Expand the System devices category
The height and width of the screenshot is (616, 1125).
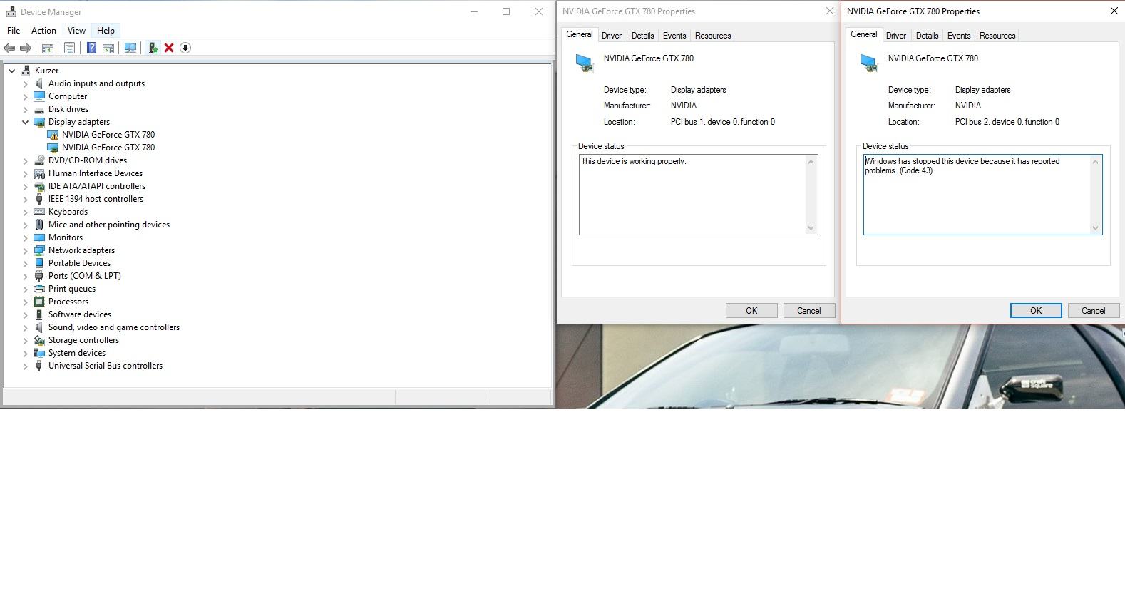26,353
